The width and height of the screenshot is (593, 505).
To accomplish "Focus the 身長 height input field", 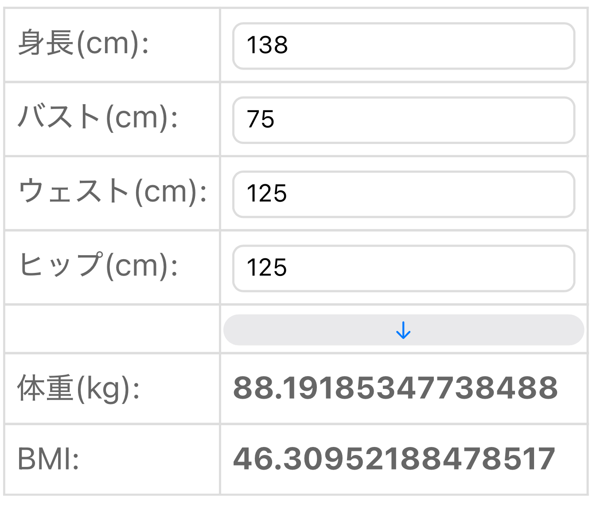I will tap(403, 46).
